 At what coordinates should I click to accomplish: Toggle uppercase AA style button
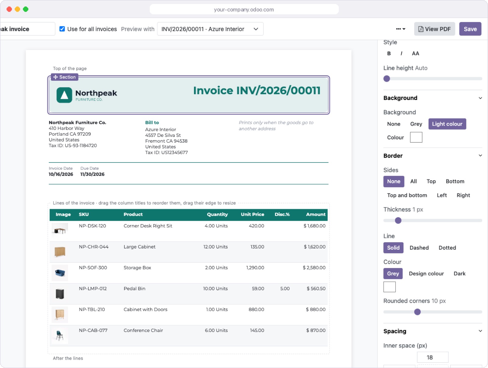click(415, 53)
